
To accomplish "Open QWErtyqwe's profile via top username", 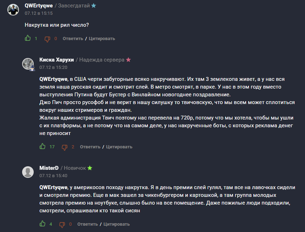I will 39,6.
